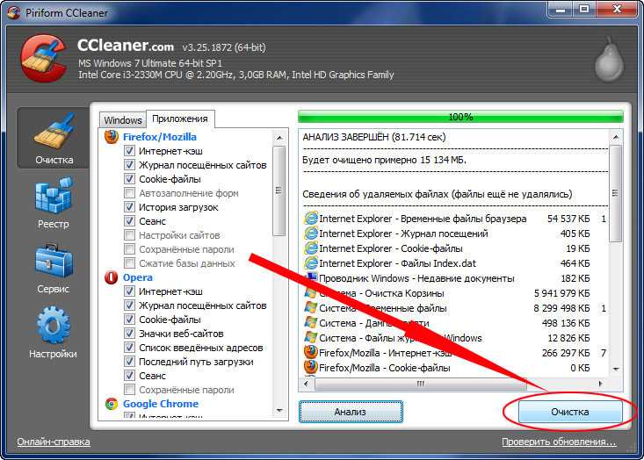Switch to the Windows tab
The width and height of the screenshot is (644, 460).
click(123, 119)
